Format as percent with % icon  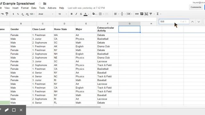18,14
